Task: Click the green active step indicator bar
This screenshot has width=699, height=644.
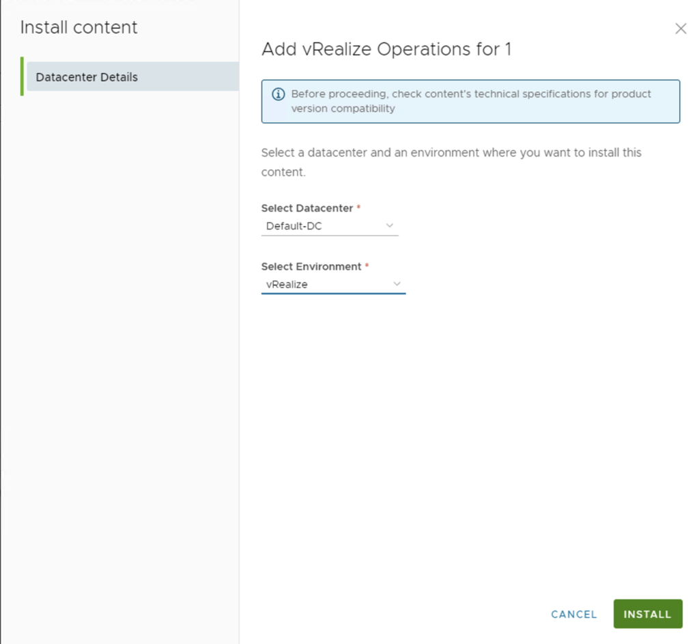Action: [x=22, y=76]
